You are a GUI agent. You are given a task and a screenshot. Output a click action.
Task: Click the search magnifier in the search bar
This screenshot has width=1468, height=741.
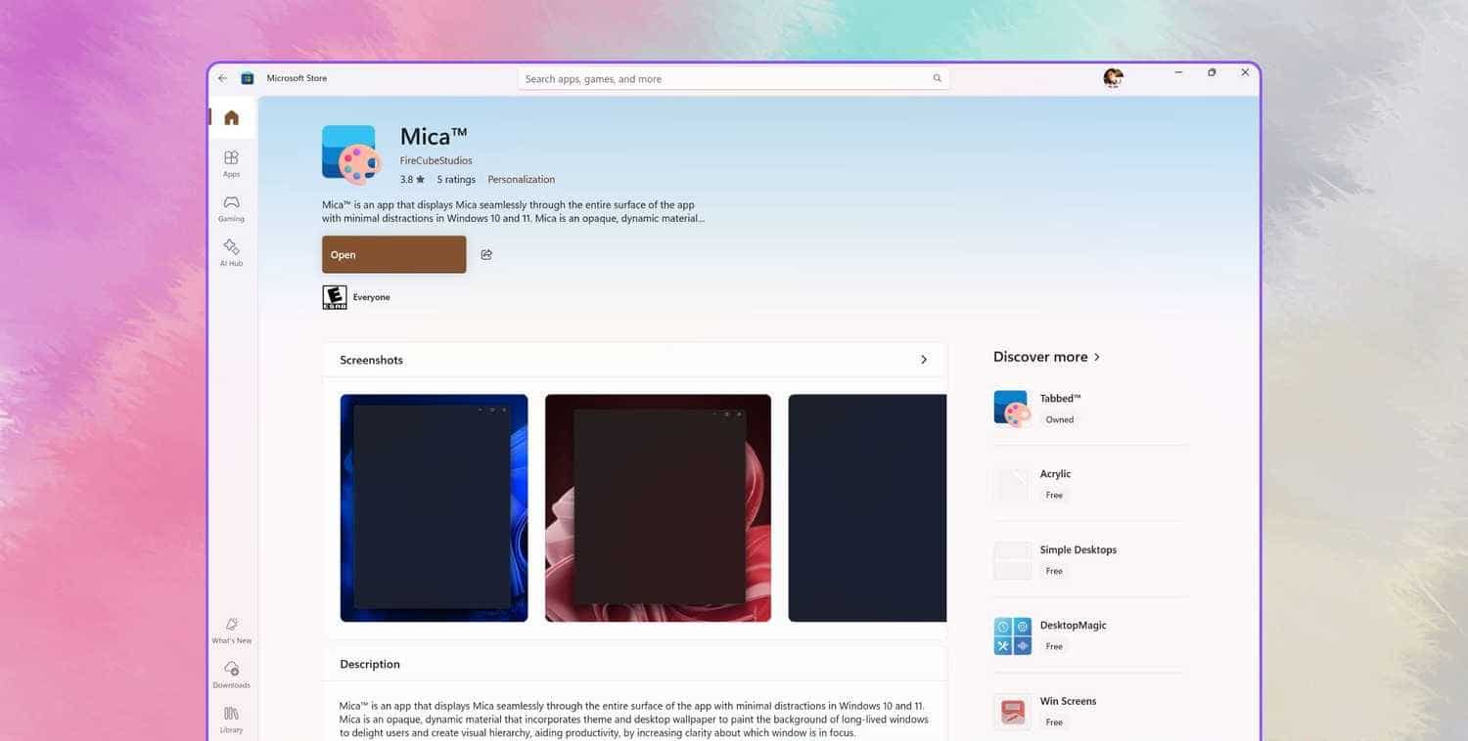[x=936, y=78]
